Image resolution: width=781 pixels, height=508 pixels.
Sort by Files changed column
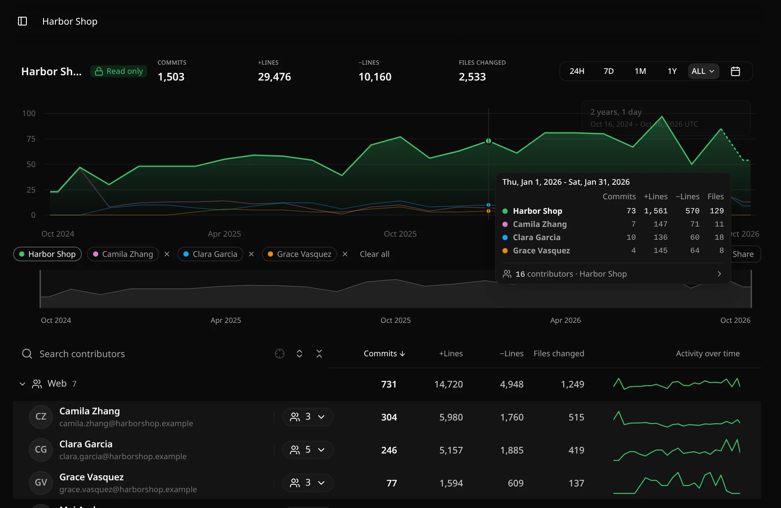coord(559,354)
